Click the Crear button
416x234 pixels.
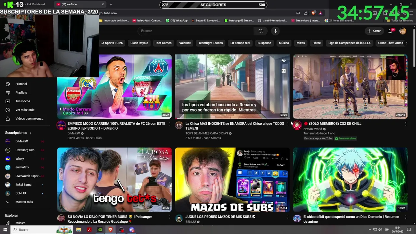point(374,31)
